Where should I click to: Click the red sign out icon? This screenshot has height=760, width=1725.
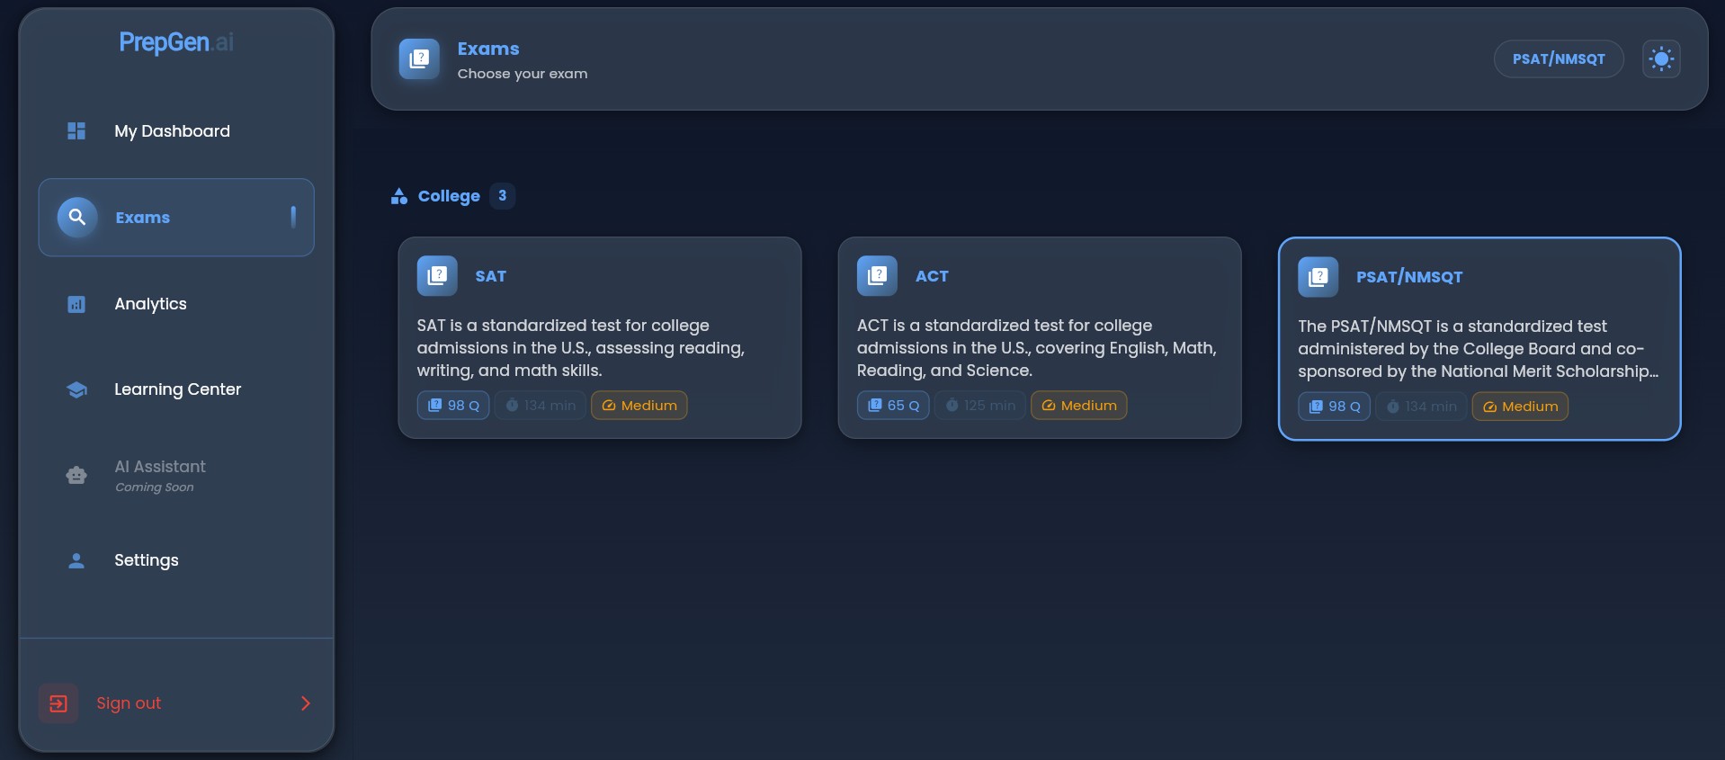click(58, 703)
